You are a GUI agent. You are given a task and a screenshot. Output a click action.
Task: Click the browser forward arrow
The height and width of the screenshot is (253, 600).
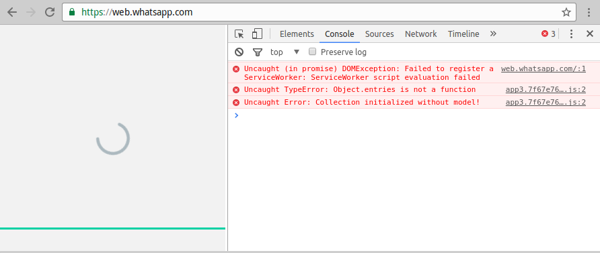[x=31, y=12]
